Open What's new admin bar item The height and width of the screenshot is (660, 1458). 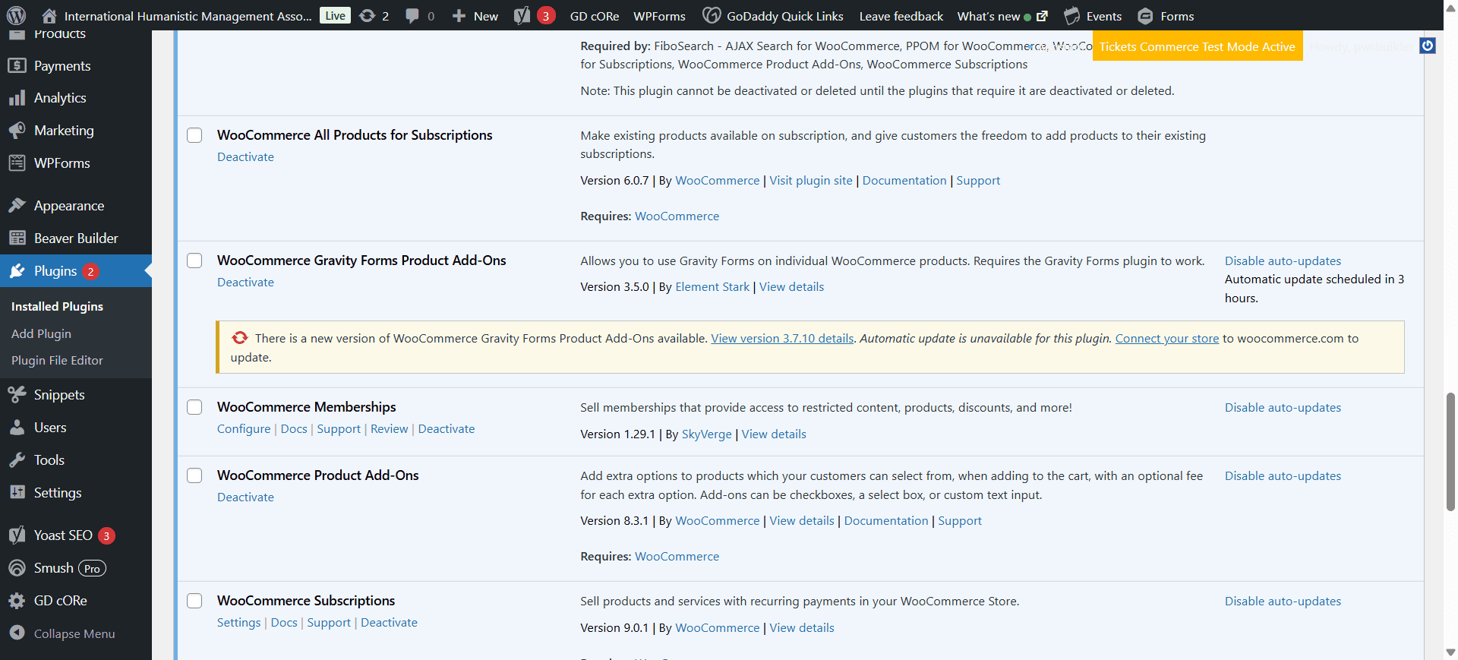tap(1002, 16)
